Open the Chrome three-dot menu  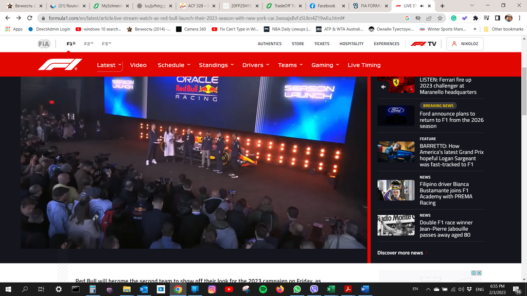pyautogui.click(x=520, y=18)
